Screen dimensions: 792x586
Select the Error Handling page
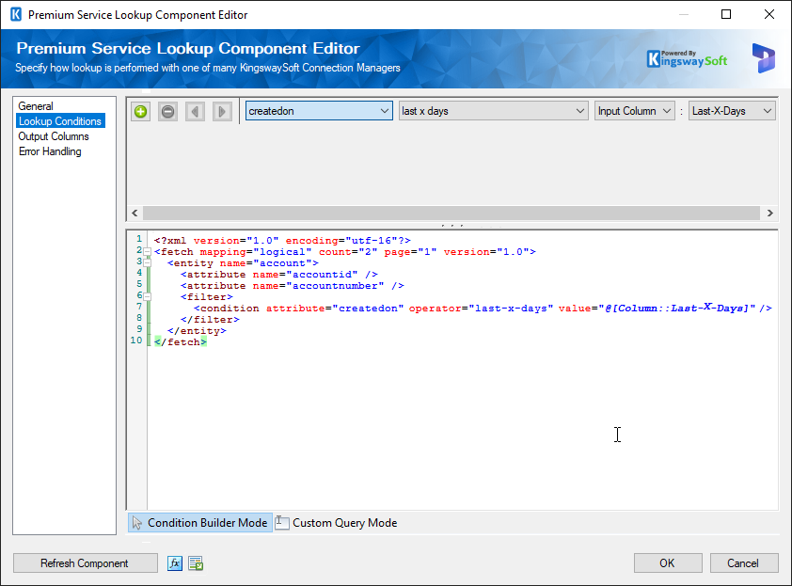tap(50, 151)
